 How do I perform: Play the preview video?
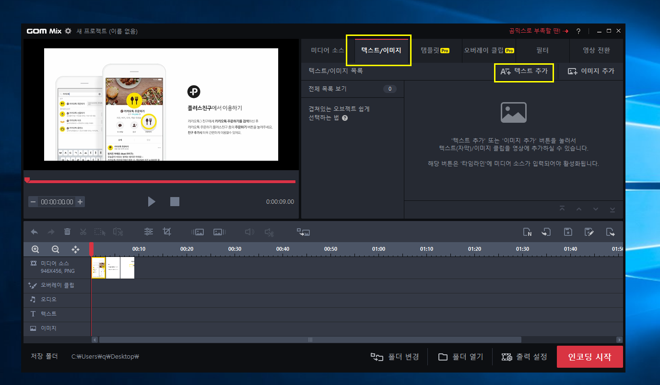tap(152, 201)
